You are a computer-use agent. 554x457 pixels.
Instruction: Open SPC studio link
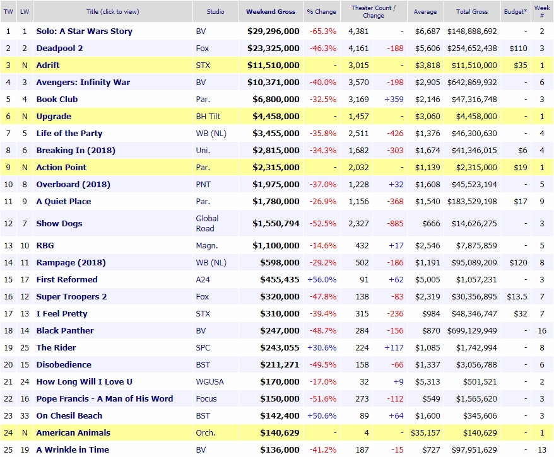tap(203, 347)
